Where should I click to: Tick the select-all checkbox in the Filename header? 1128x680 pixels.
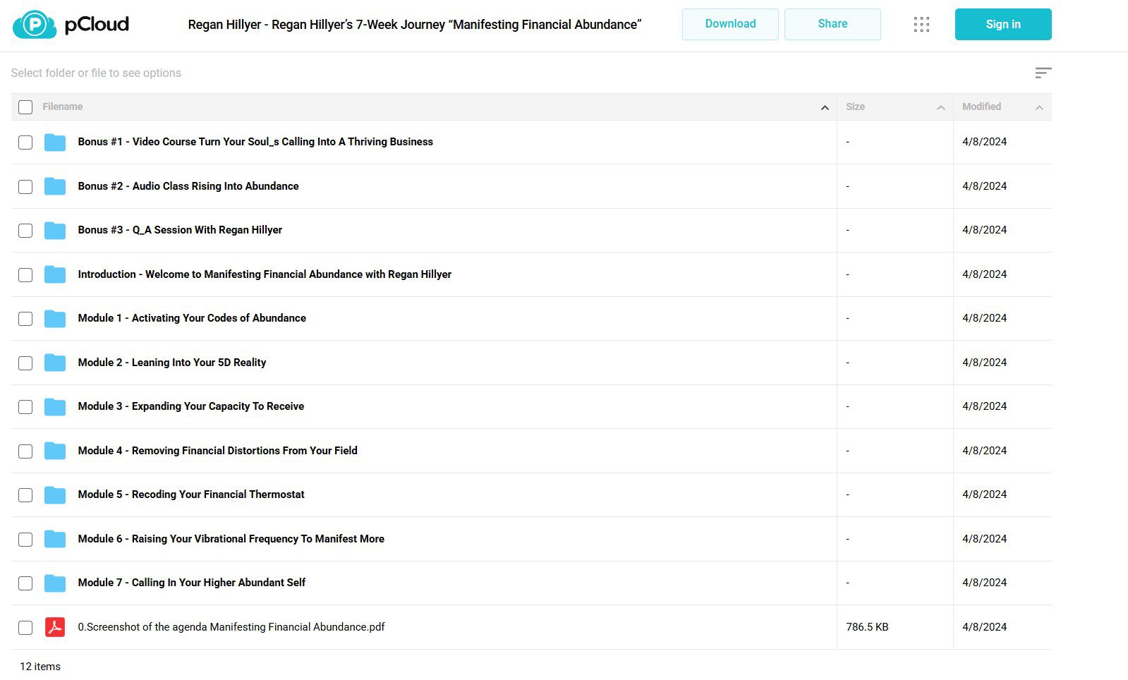(x=25, y=107)
